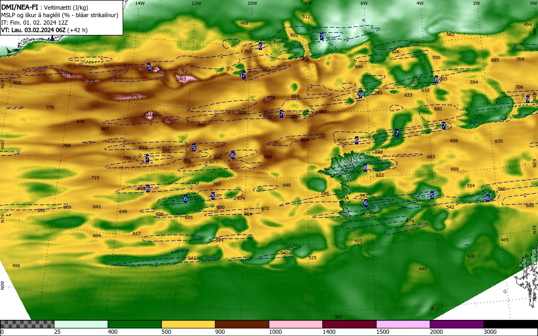Viewport: 538px width, 336px height.
Task: Click the '10W' longitude label
Action: tap(252, 3)
